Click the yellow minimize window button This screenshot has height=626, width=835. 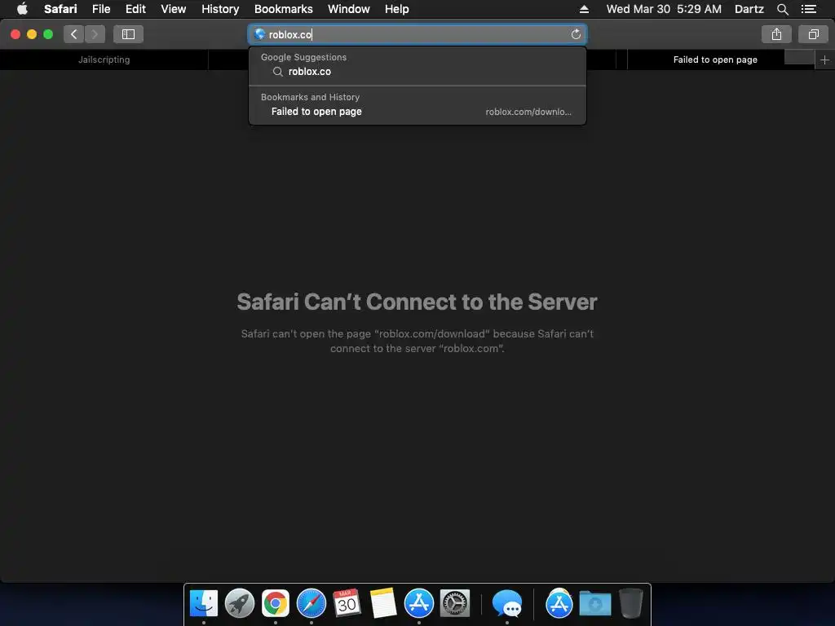(32, 34)
